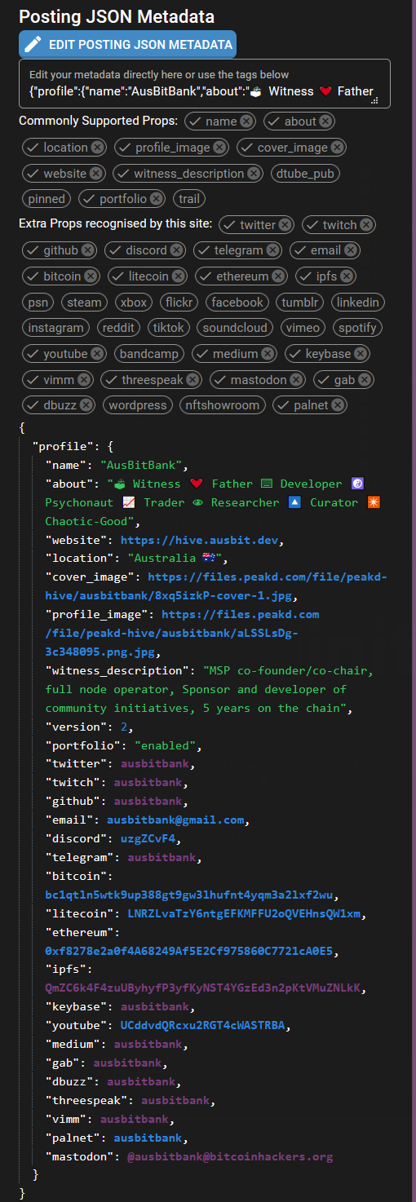
Task: Open the youtube channel ID link
Action: [205, 1025]
